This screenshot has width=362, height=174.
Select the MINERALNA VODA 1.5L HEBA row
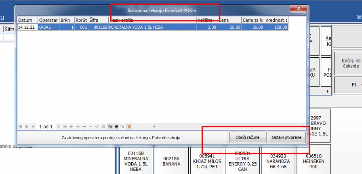[153, 27]
